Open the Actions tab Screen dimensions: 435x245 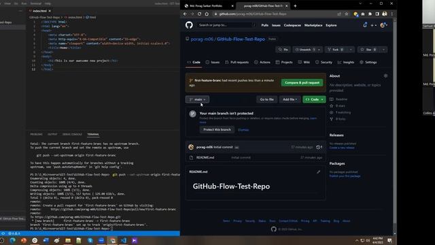[x=262, y=62]
